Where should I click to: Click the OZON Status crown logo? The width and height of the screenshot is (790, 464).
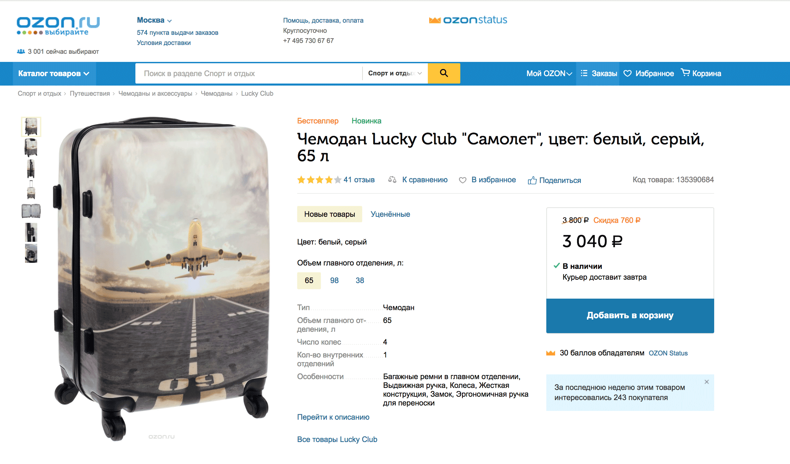tap(435, 20)
